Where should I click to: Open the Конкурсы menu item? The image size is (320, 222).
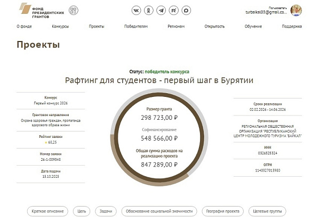(60, 26)
